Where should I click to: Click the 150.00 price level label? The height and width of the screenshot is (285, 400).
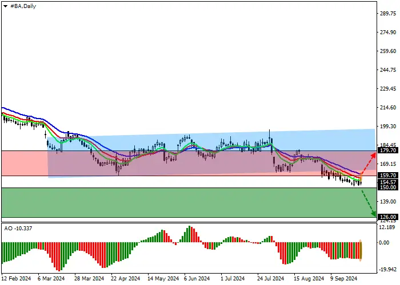pyautogui.click(x=388, y=188)
